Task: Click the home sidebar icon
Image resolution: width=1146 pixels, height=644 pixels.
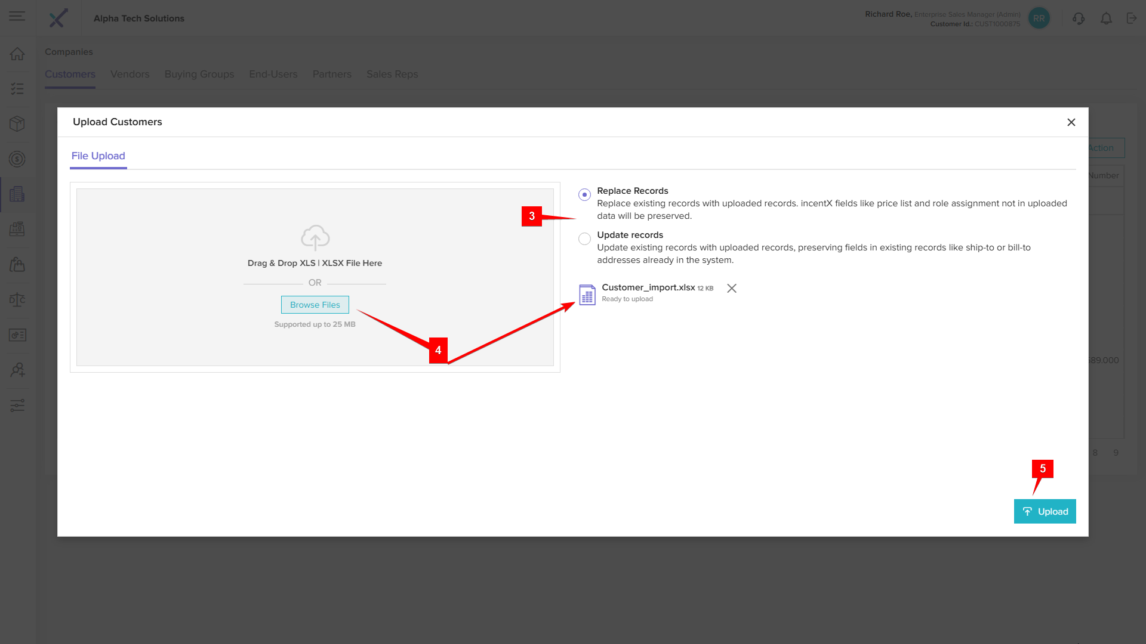Action: coord(17,54)
